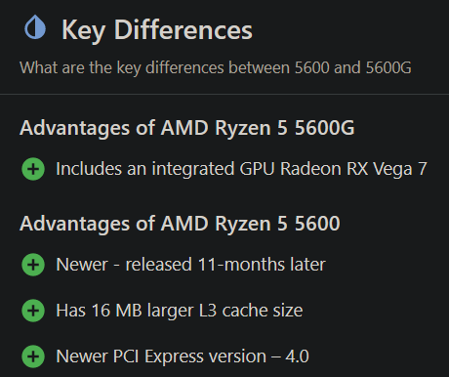Click the 4.0 PCI Express version number

tap(297, 356)
